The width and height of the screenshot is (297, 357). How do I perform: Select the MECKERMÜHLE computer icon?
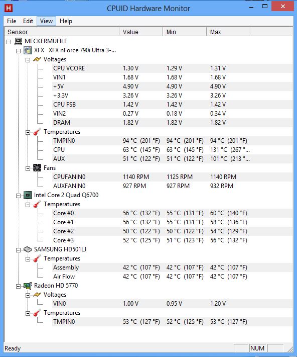[x=19, y=41]
